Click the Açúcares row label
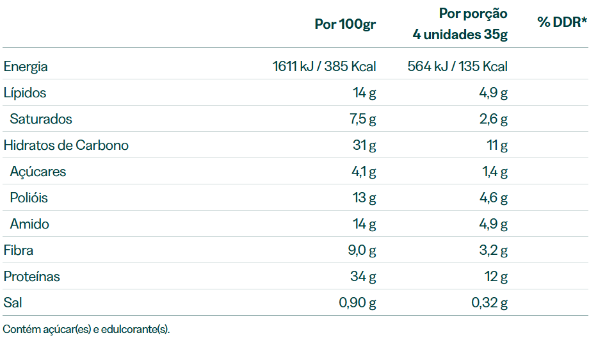Viewport: 589px width, 340px height. 38,172
